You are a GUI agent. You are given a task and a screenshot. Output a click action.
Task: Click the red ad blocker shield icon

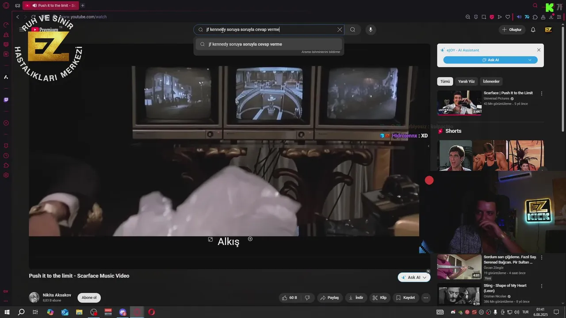[492, 17]
